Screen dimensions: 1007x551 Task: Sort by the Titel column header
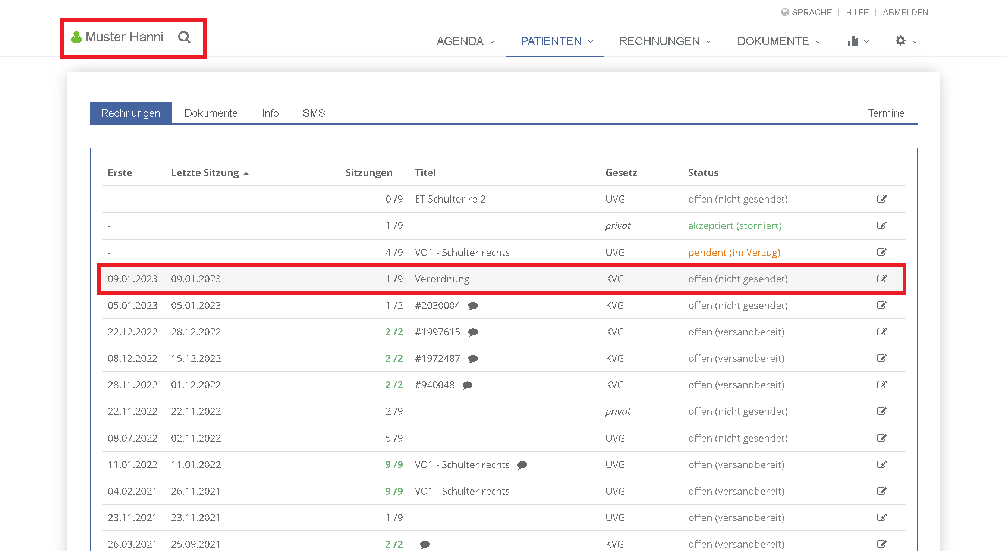[425, 172]
